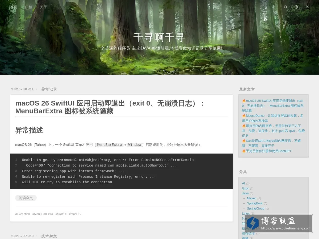Click code line 'Error registering app with intents framework'
The width and height of the screenshot is (319, 239).
point(73,171)
